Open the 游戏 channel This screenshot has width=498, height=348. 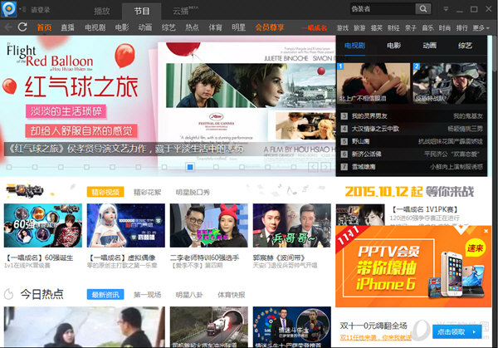coord(342,28)
